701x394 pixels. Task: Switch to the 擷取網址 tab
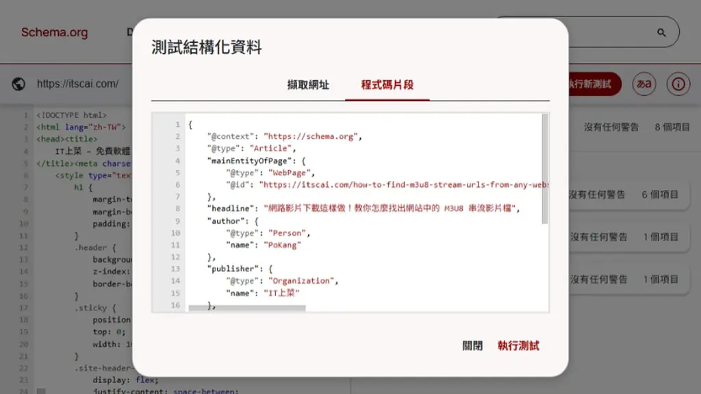point(308,84)
